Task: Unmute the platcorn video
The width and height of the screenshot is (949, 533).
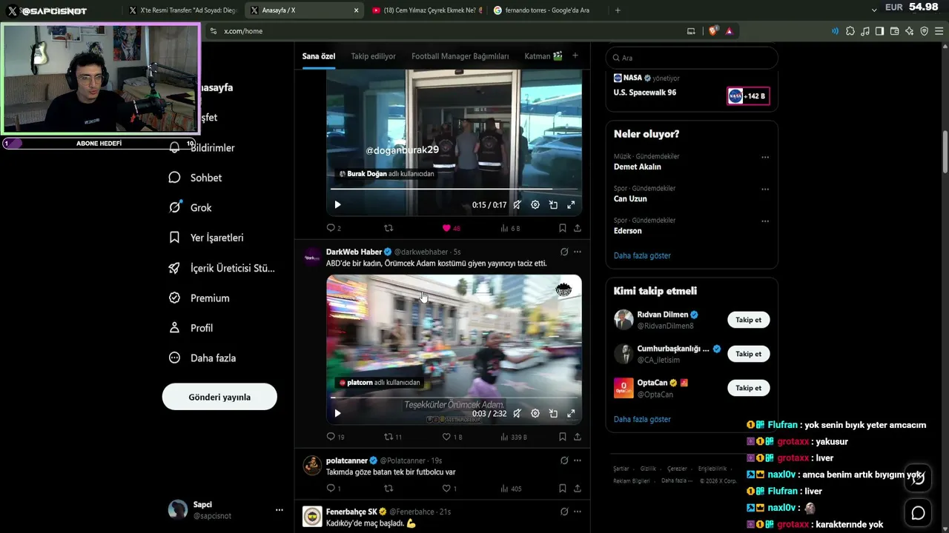Action: tap(518, 414)
